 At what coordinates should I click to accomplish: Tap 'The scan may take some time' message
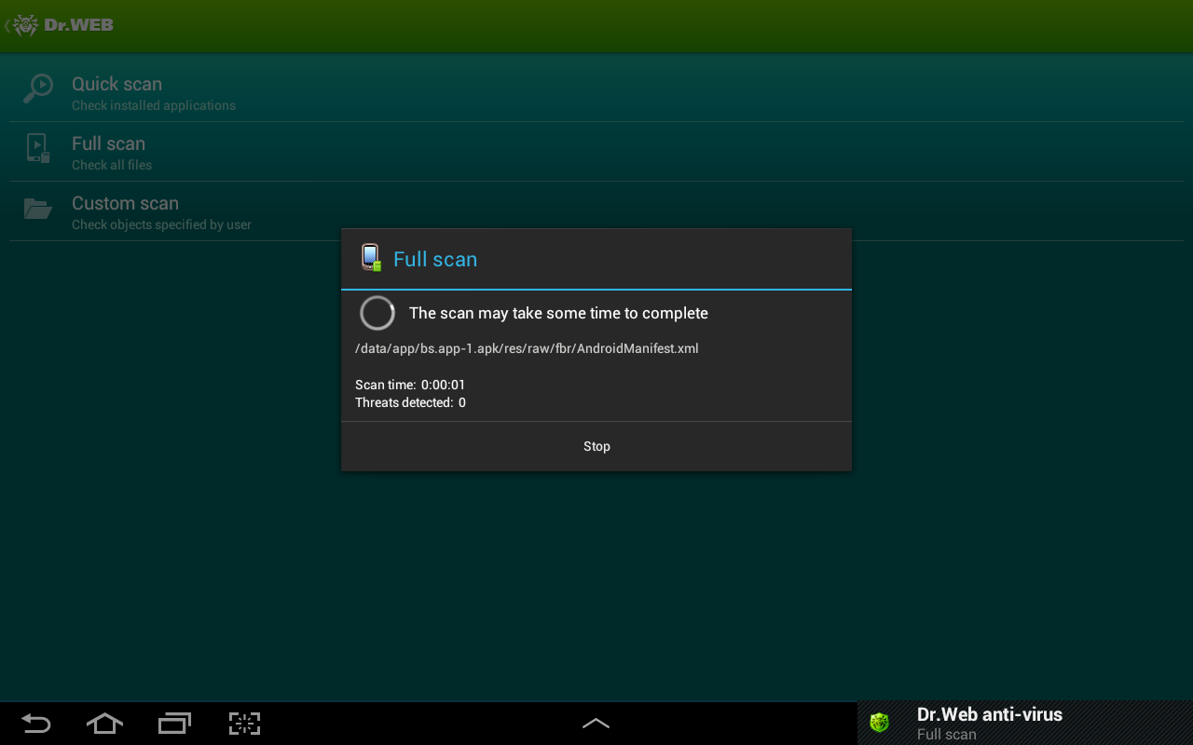558,313
